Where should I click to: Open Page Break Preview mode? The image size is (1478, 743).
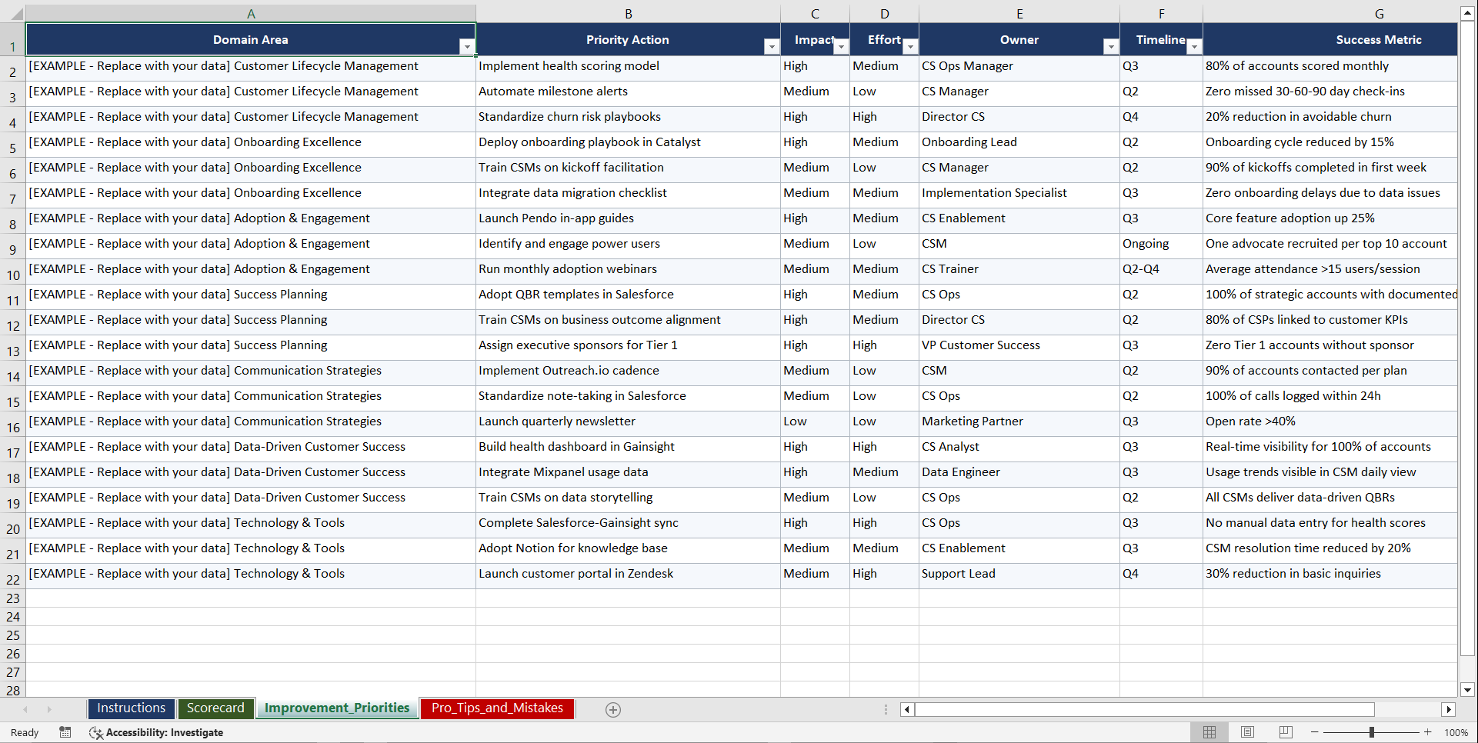click(x=1285, y=732)
